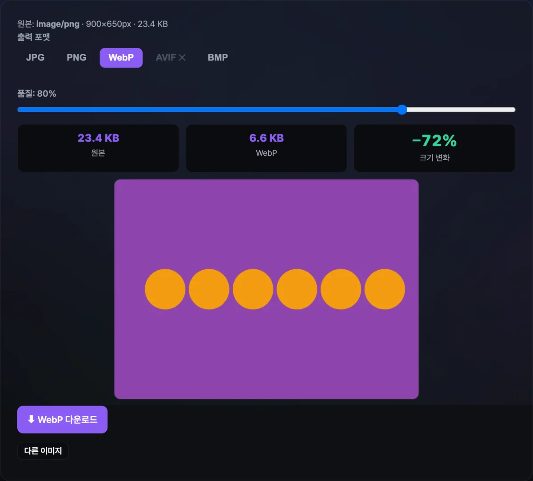Click the WebP 다운로드 button
This screenshot has width=533, height=481.
tap(62, 419)
